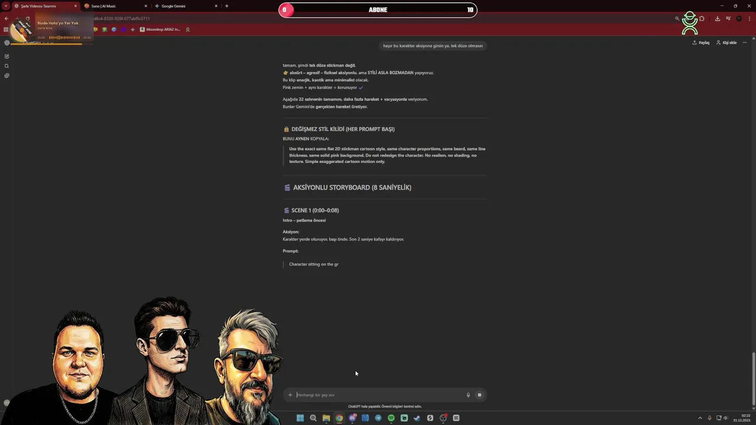Click the zoom magnifier in address bar
Screen dimensions: 756x425
[677, 18]
